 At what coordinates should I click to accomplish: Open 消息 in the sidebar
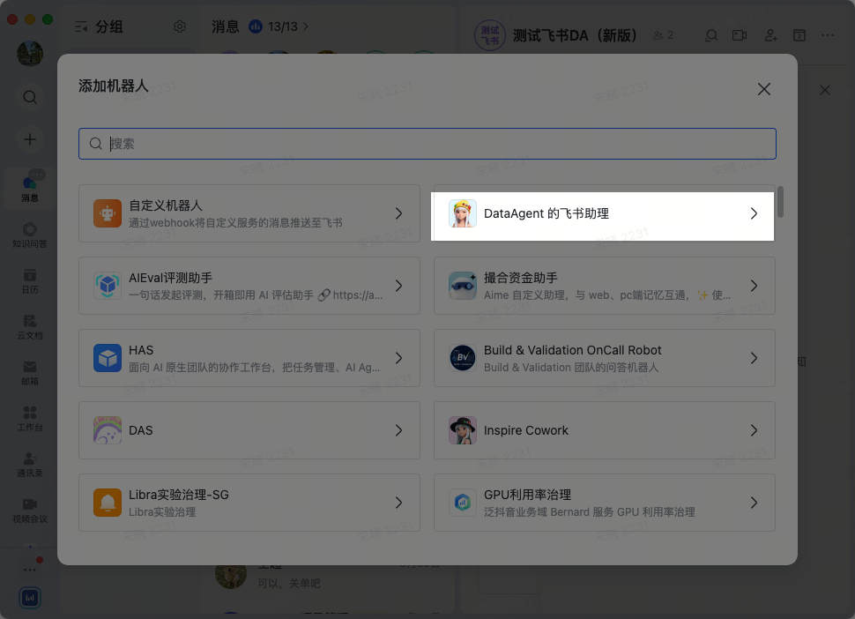30,189
